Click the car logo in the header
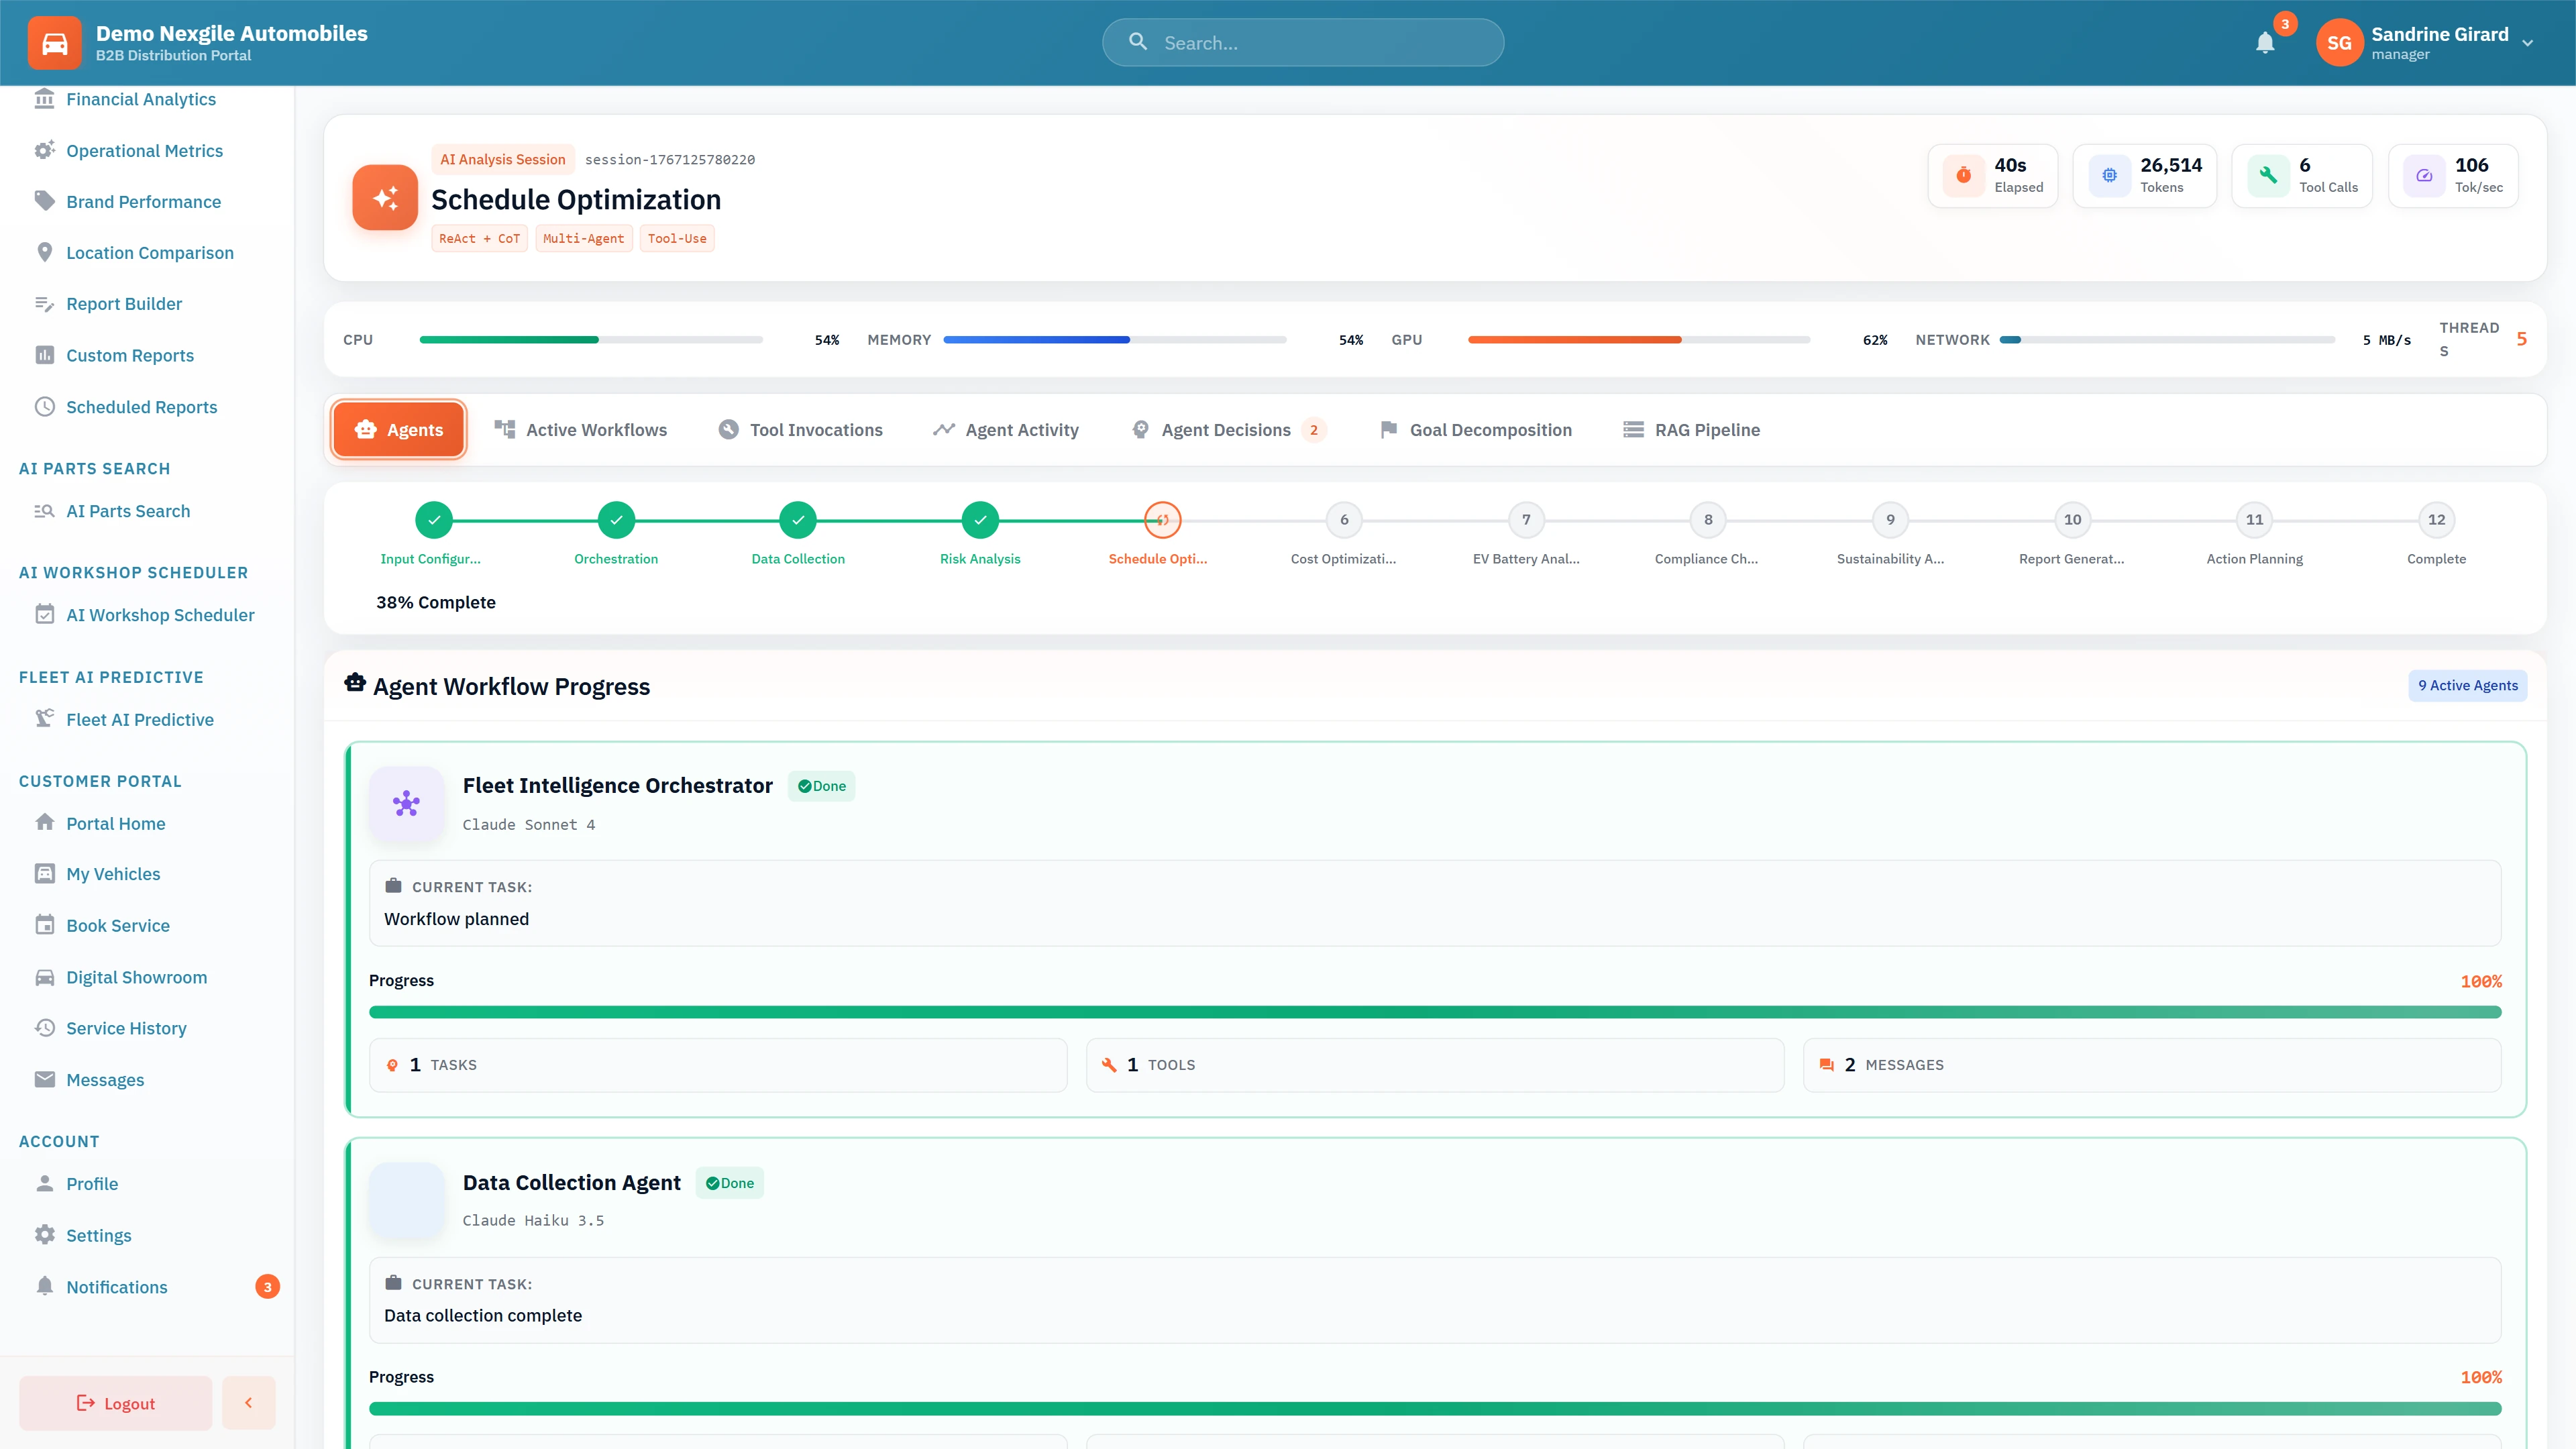 [55, 42]
